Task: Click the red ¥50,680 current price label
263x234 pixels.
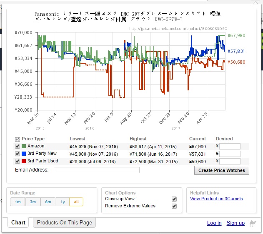Action: click(x=236, y=62)
